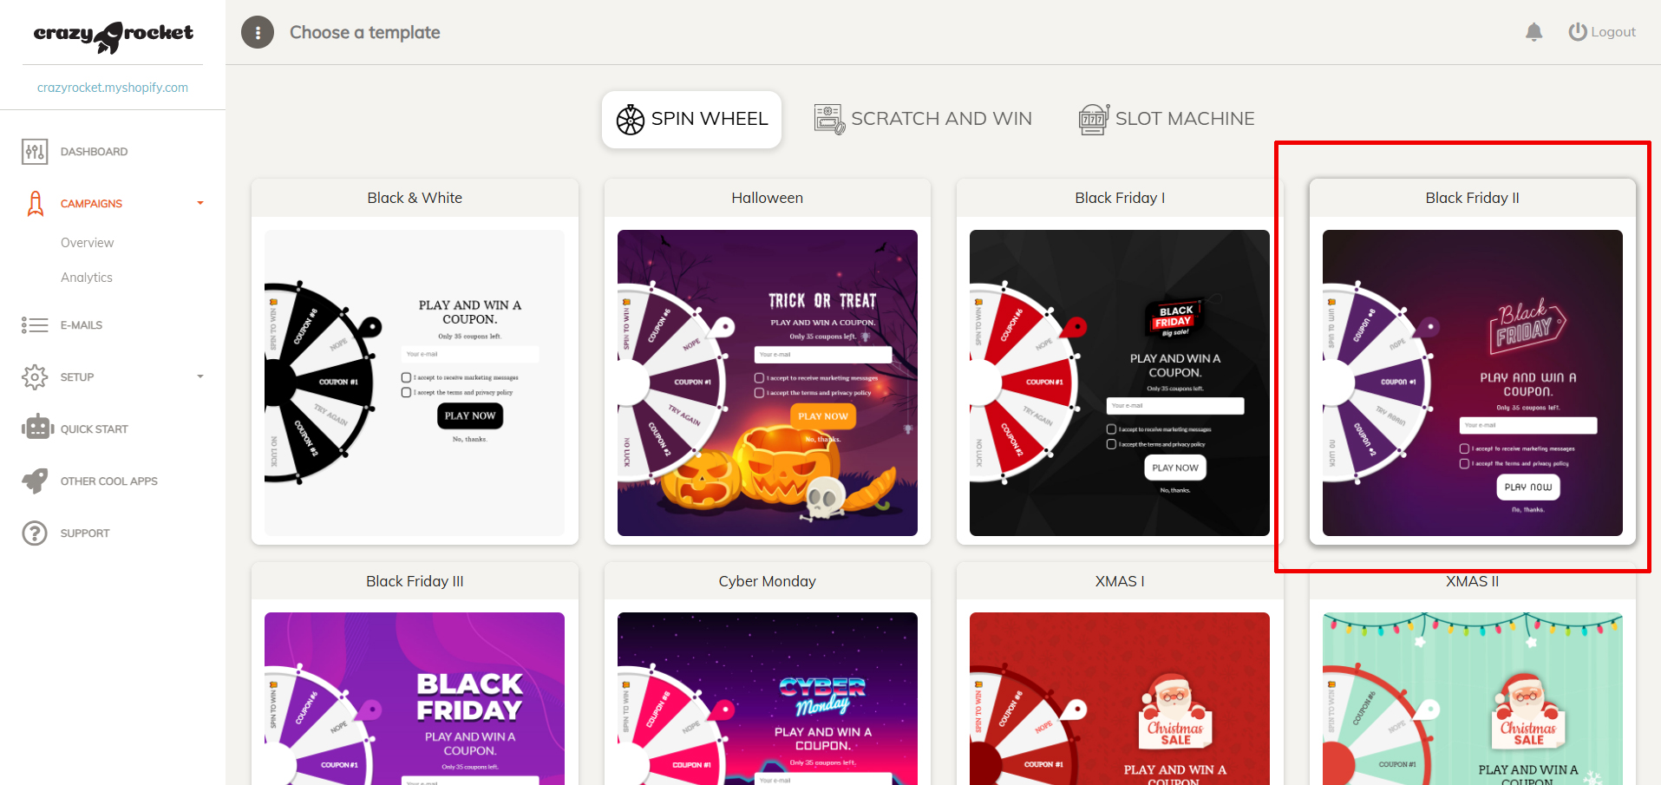1661x785 pixels.
Task: Open the three-dot menu beside Choose a template
Action: (258, 32)
